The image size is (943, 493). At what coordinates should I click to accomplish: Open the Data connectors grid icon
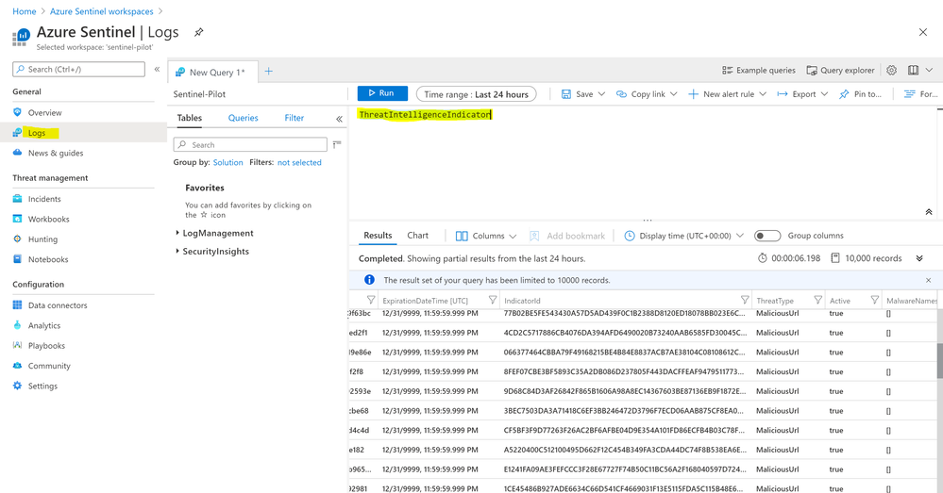[17, 305]
